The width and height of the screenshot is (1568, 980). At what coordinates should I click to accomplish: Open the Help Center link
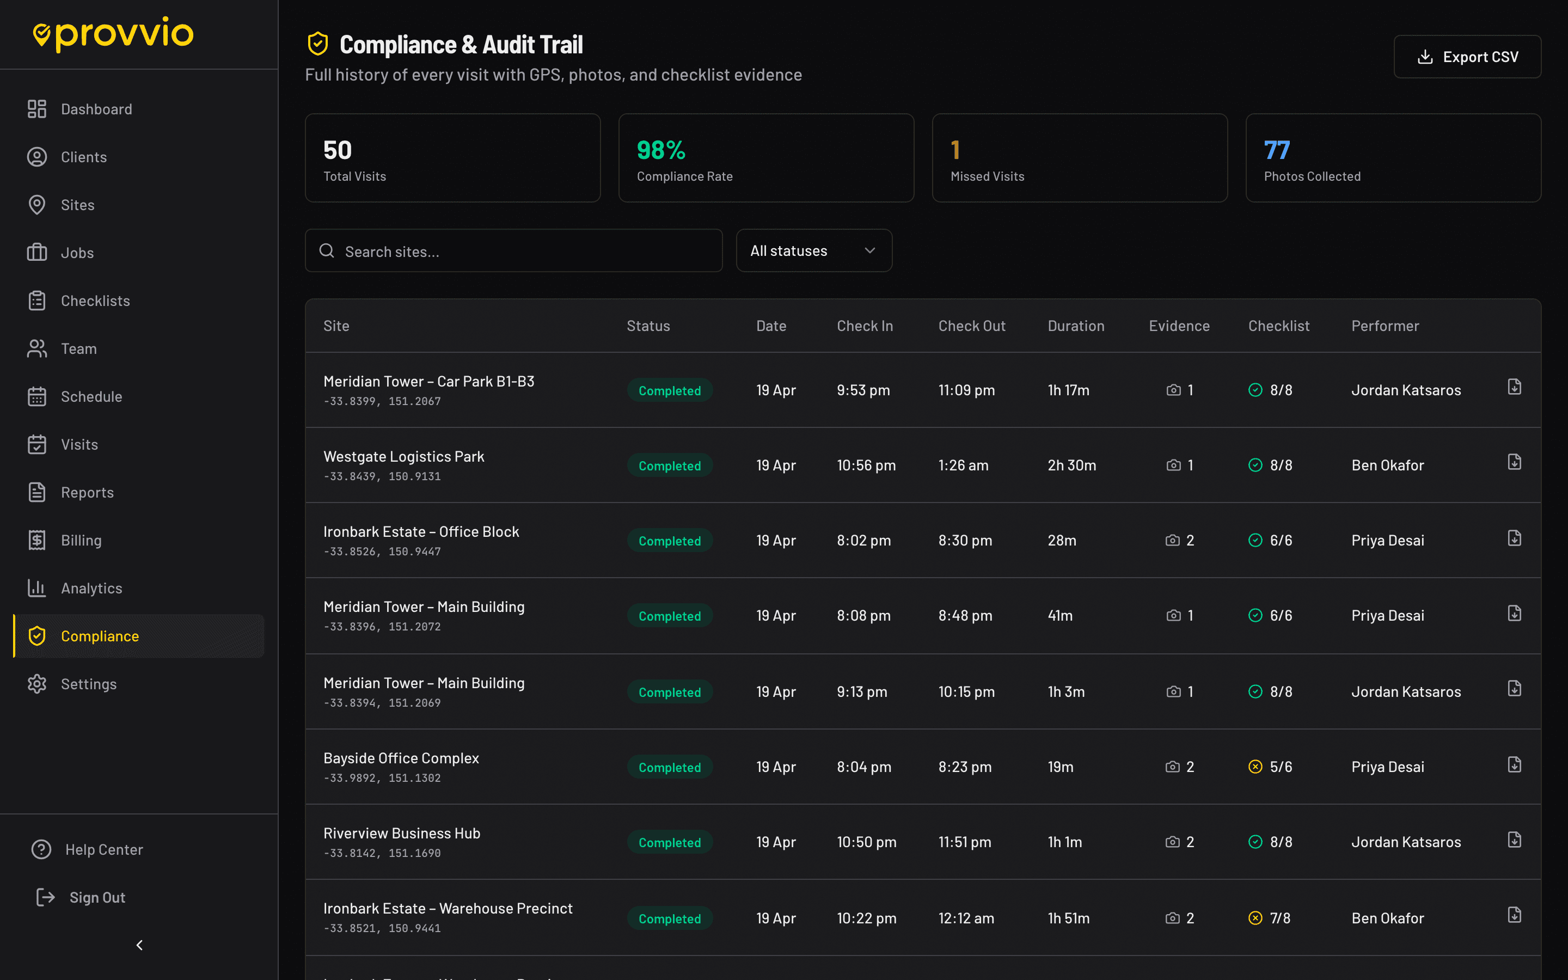(103, 850)
